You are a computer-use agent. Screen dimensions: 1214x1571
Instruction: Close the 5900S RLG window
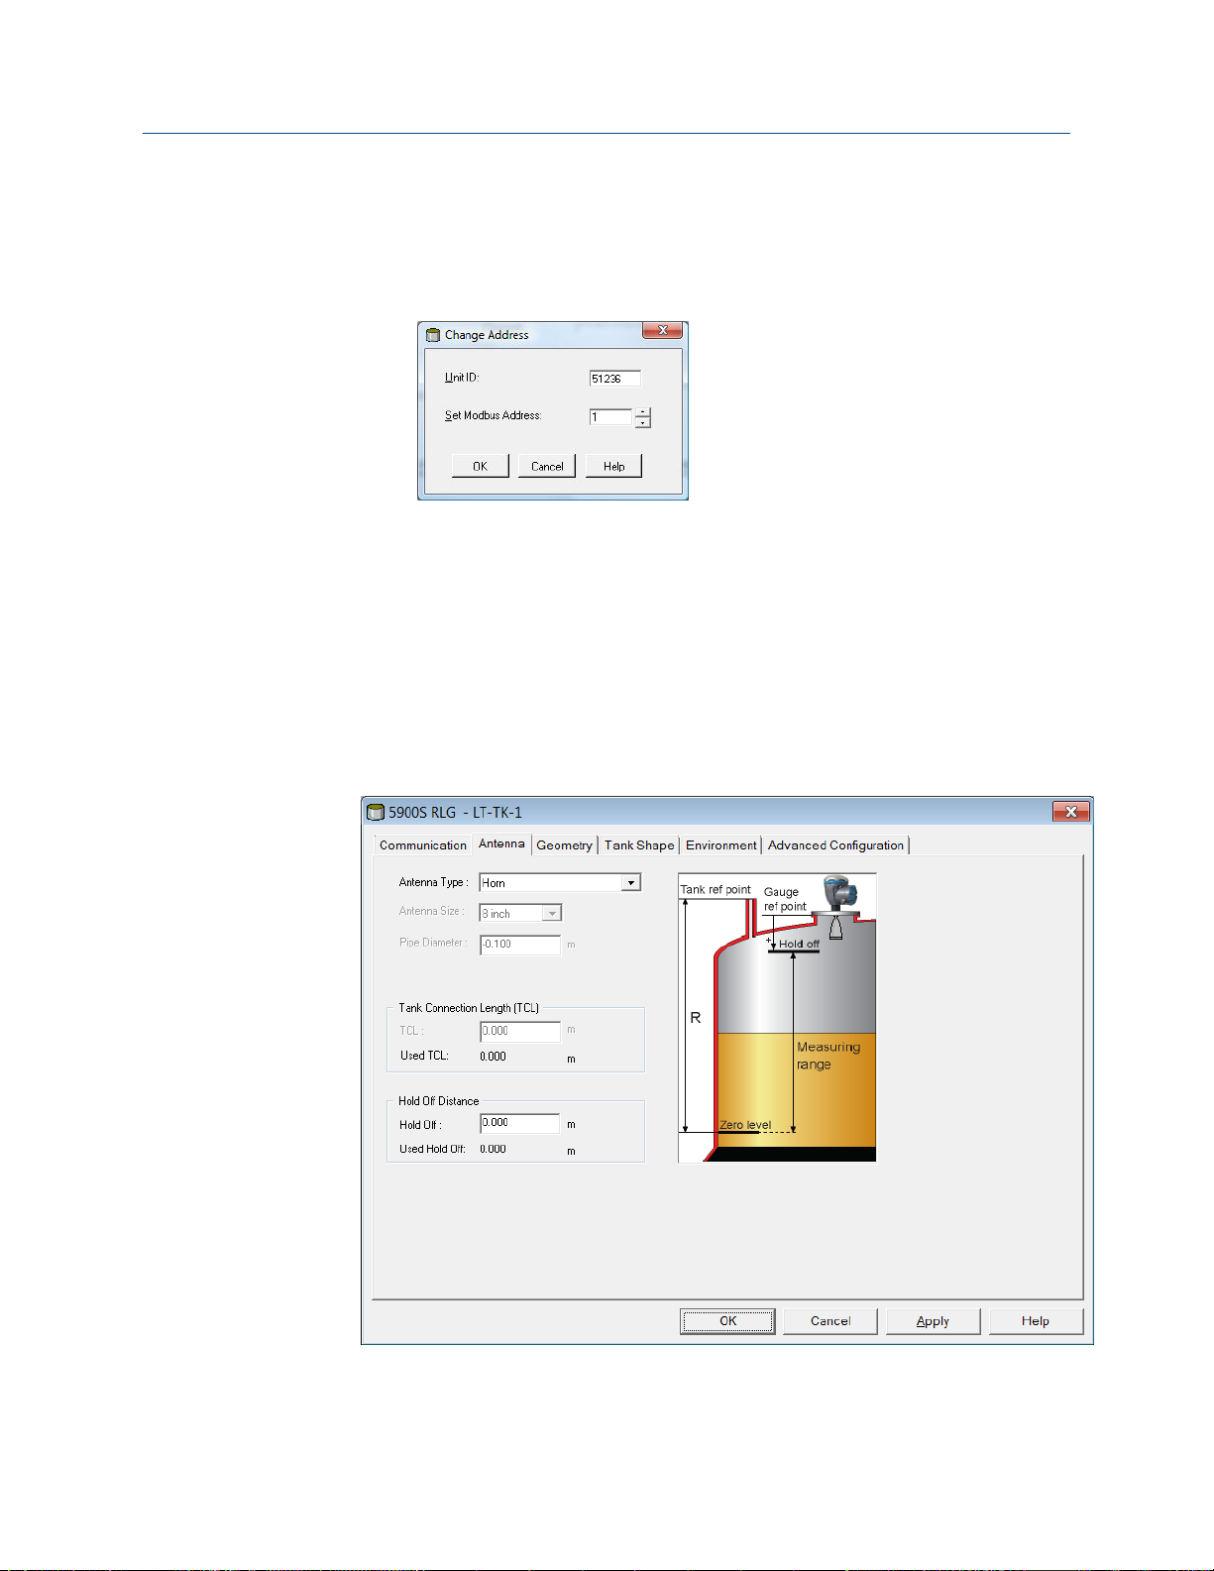[1070, 812]
